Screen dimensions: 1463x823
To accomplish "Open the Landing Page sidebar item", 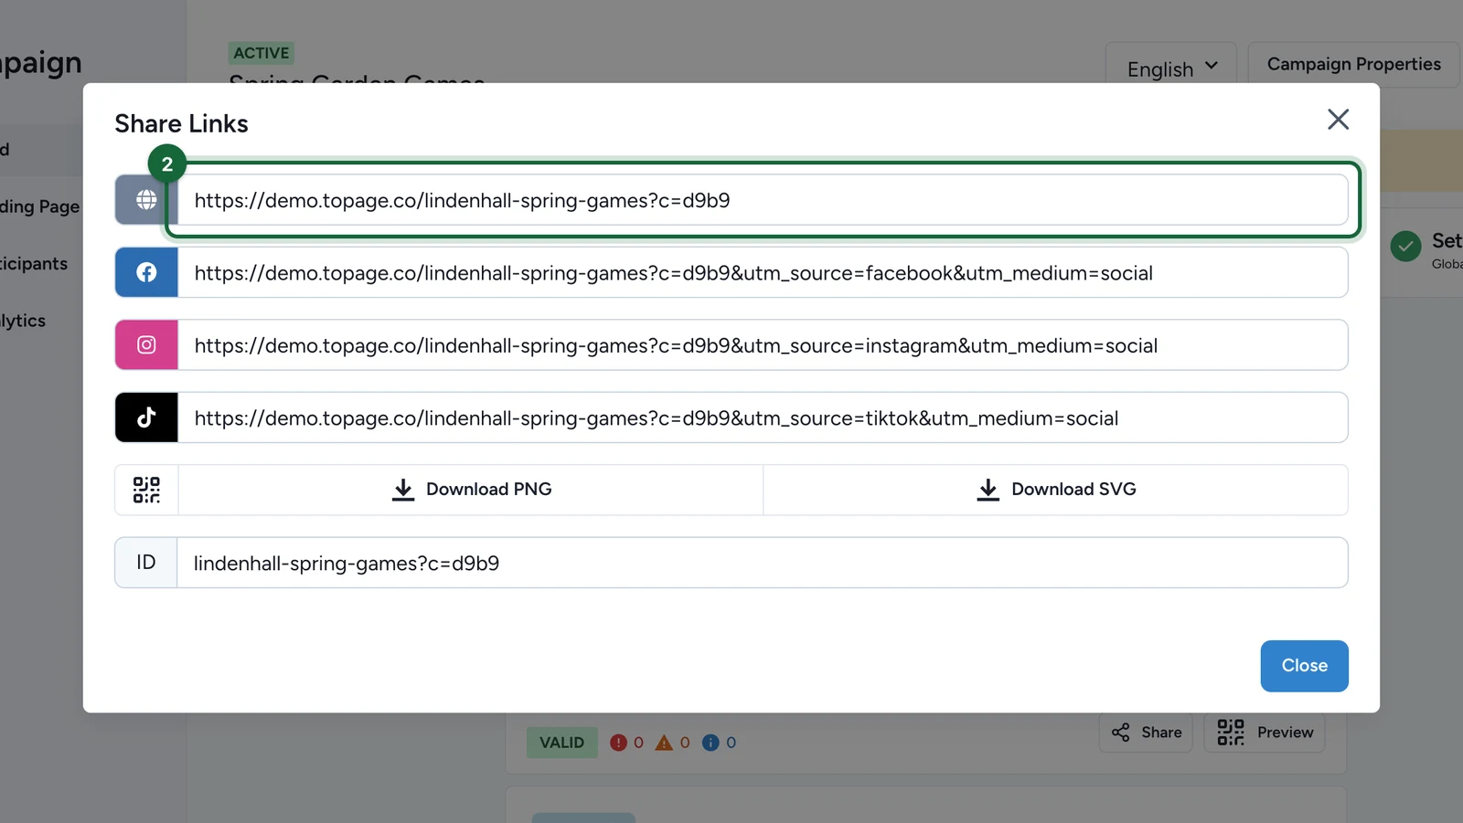I will pos(40,206).
